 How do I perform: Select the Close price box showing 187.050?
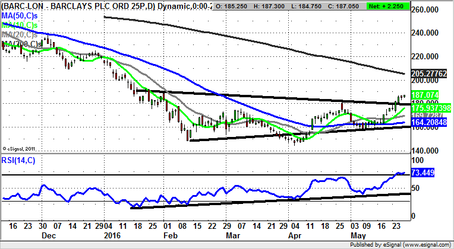point(352,6)
